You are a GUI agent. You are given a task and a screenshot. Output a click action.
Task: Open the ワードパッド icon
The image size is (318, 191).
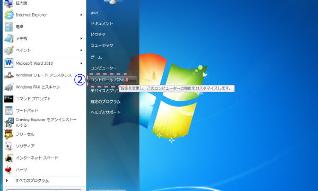coord(9,111)
